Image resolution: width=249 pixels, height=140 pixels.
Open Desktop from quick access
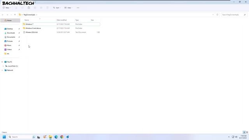click(x=10, y=29)
